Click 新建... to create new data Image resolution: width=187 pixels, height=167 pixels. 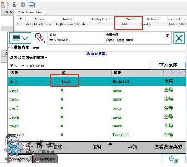pyautogui.click(x=60, y=147)
